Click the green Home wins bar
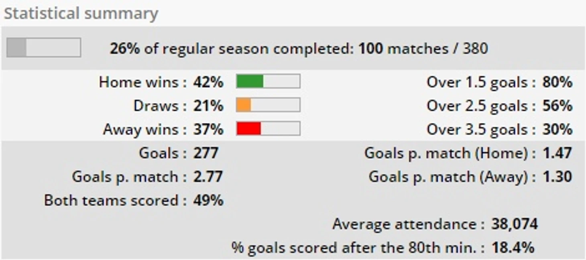The image size is (586, 260). [268, 81]
